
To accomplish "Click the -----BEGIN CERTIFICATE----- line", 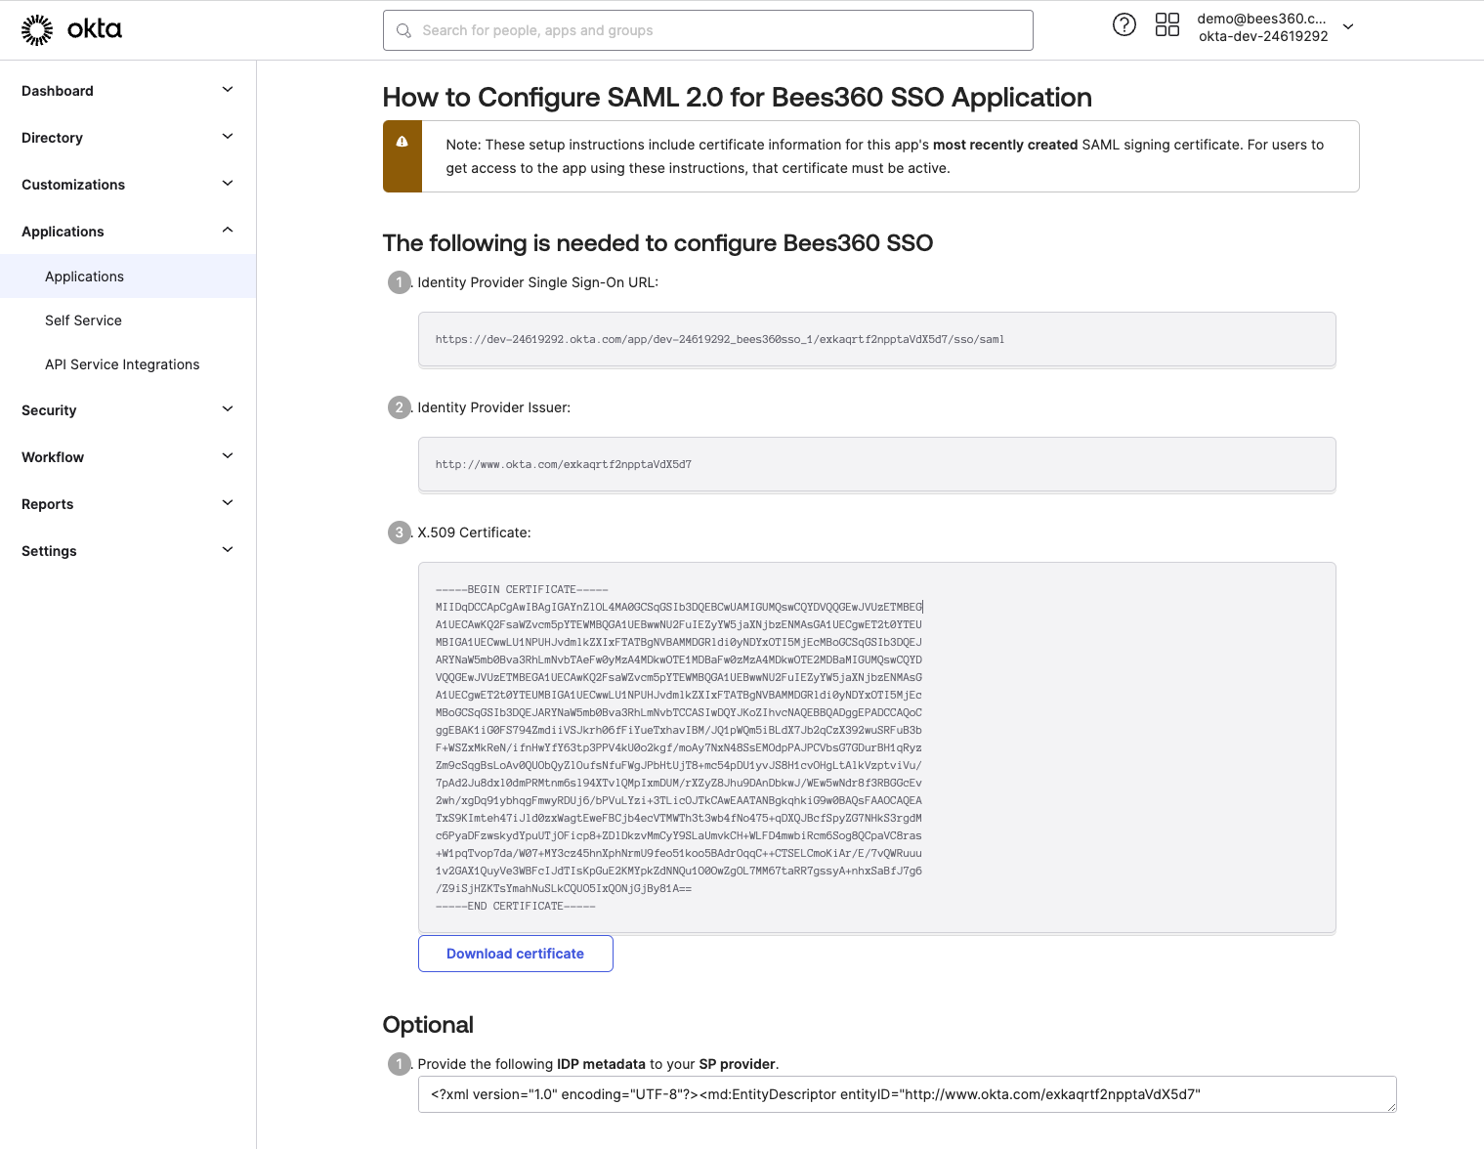I will (x=522, y=590).
